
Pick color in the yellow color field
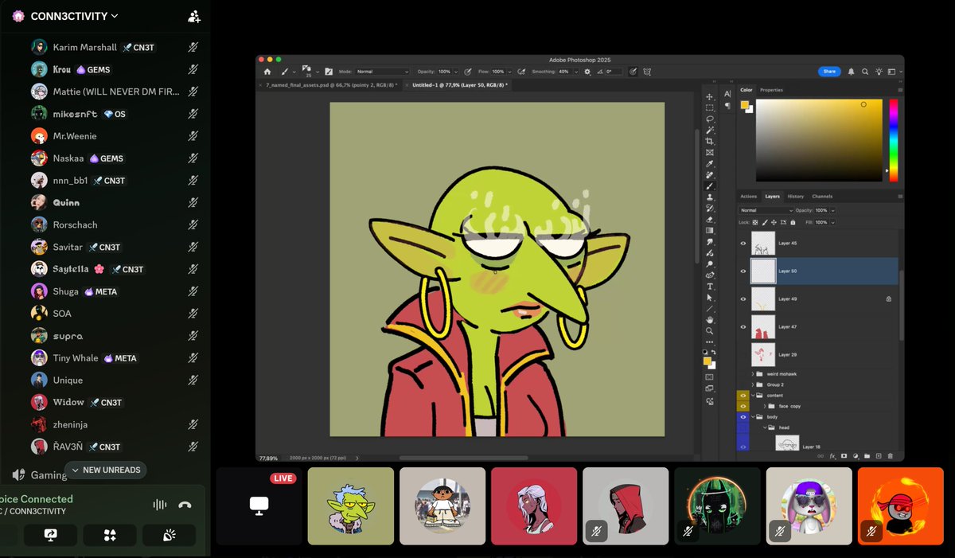(819, 140)
